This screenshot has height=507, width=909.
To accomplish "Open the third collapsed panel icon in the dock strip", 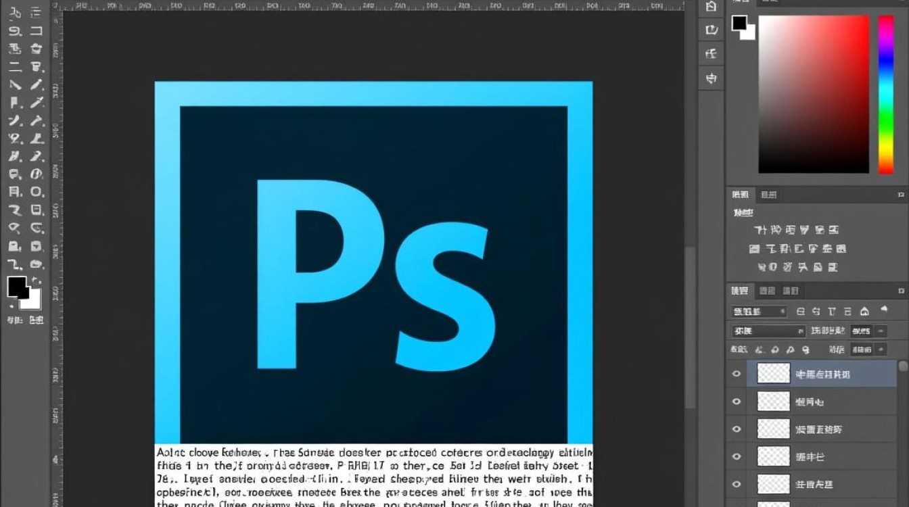I will click(x=710, y=53).
